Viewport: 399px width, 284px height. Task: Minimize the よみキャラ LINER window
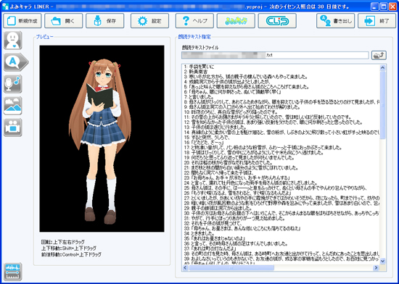click(374, 7)
